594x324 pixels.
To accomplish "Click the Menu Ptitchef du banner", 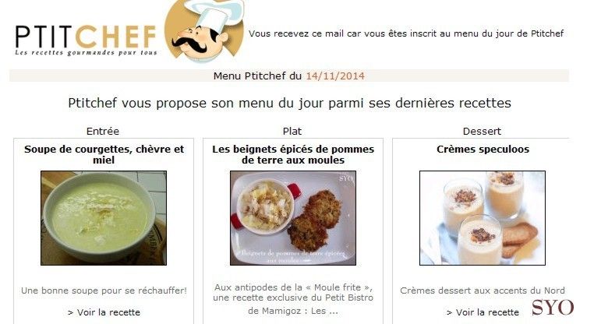I will tap(289, 76).
